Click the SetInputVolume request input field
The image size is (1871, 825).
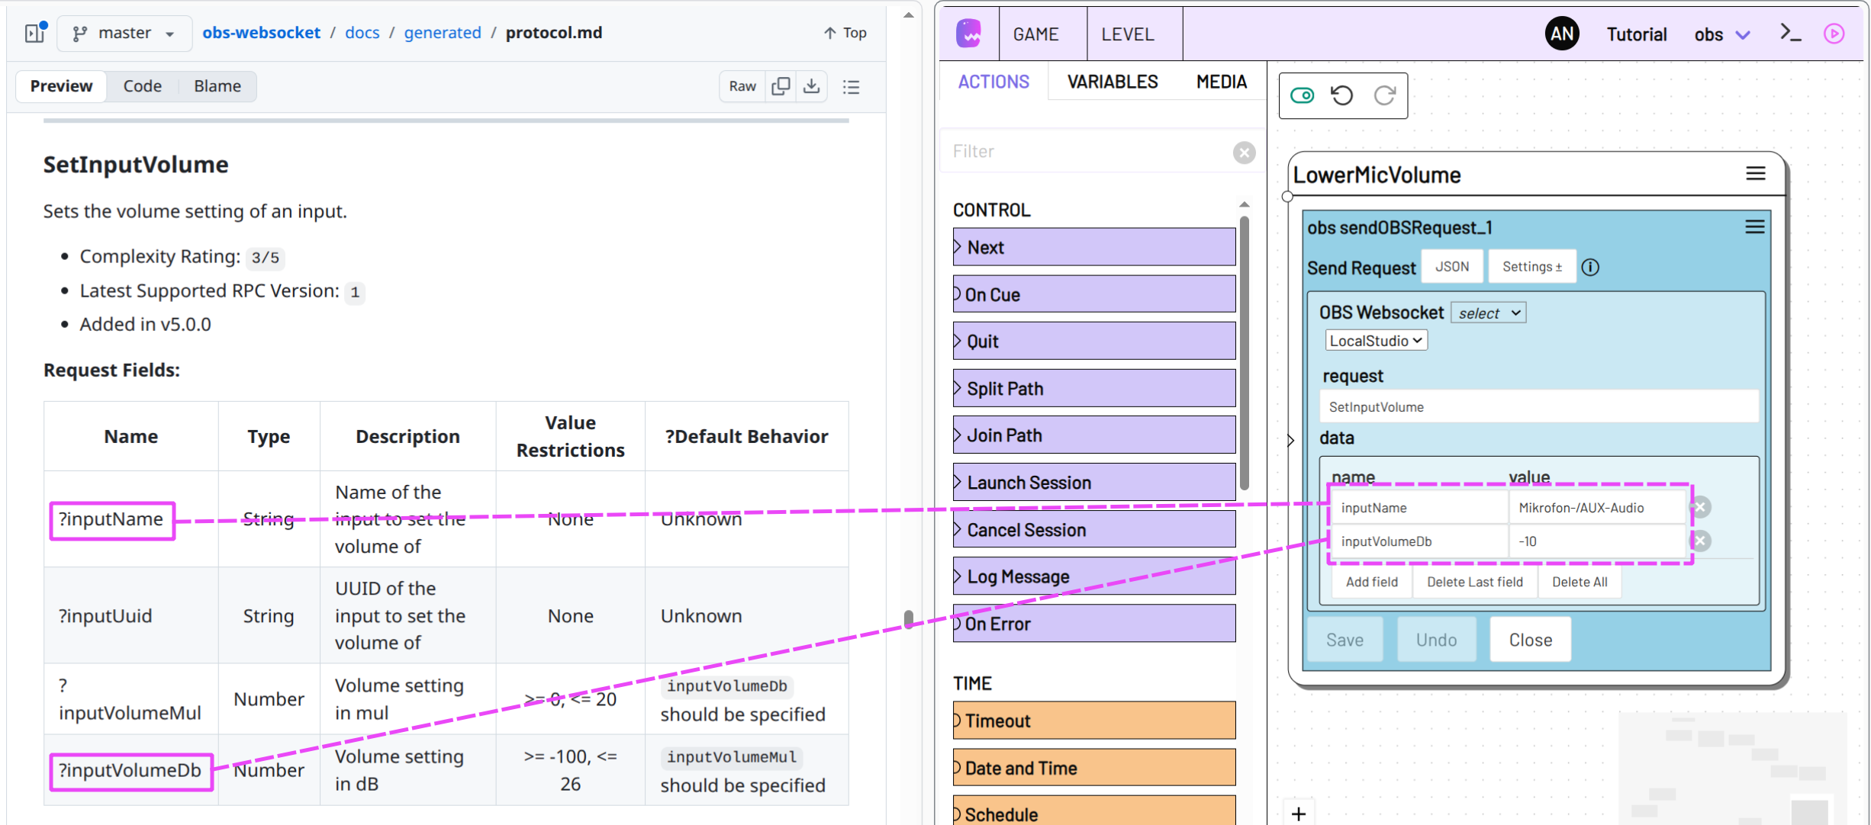pyautogui.click(x=1538, y=406)
